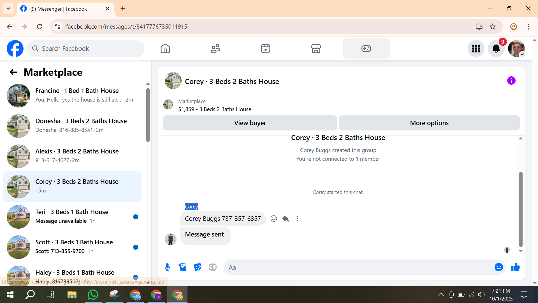The height and width of the screenshot is (303, 538).
Task: Reload the page
Action: click(40, 27)
